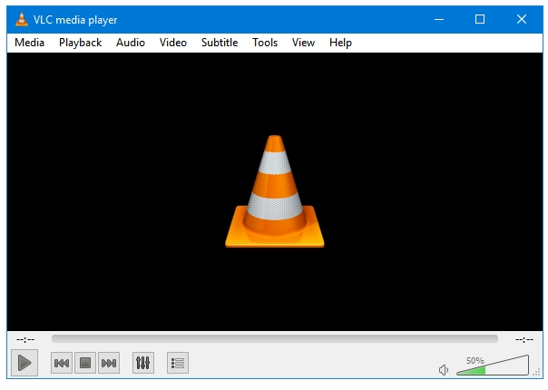Viewport: 548px width, 390px height.
Task: Start playback with the Play button
Action: coord(24,363)
